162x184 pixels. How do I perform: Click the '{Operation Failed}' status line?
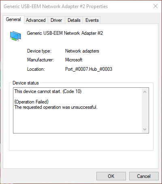pyautogui.click(x=32, y=102)
